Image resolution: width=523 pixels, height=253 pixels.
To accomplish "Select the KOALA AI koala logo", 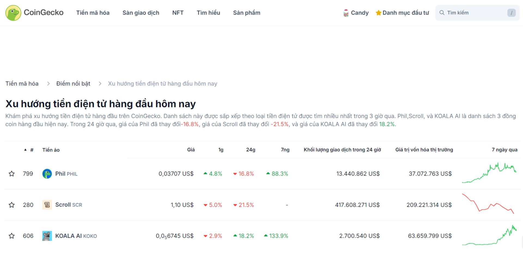I will coord(47,236).
